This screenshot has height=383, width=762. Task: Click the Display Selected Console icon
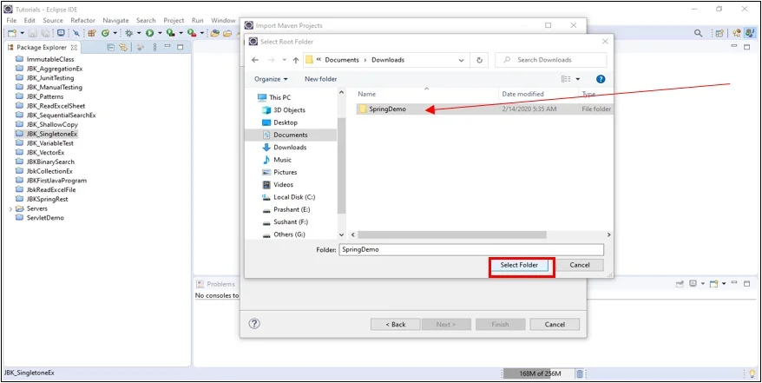pos(693,283)
